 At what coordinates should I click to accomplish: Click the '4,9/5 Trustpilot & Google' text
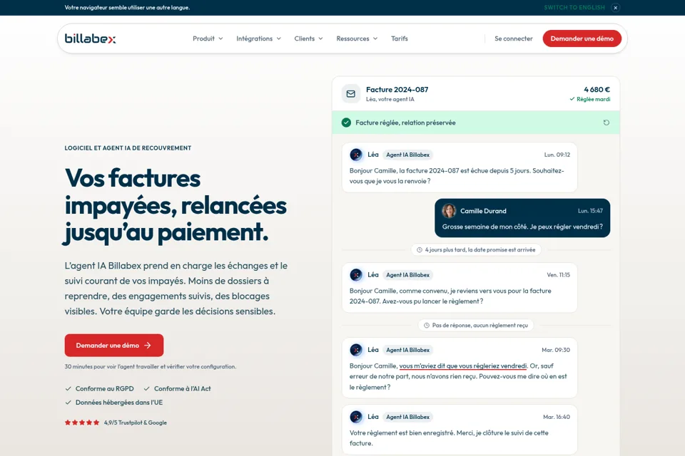click(136, 423)
